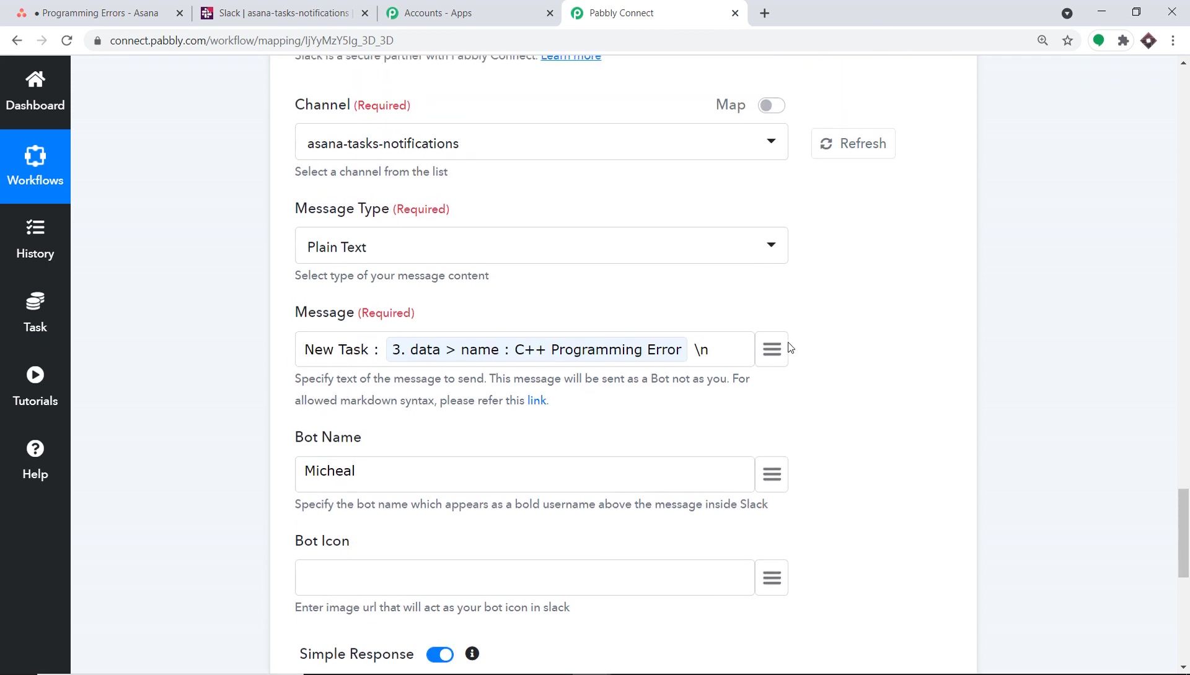
Task: Open the markdown syntax link
Action: [x=537, y=401]
